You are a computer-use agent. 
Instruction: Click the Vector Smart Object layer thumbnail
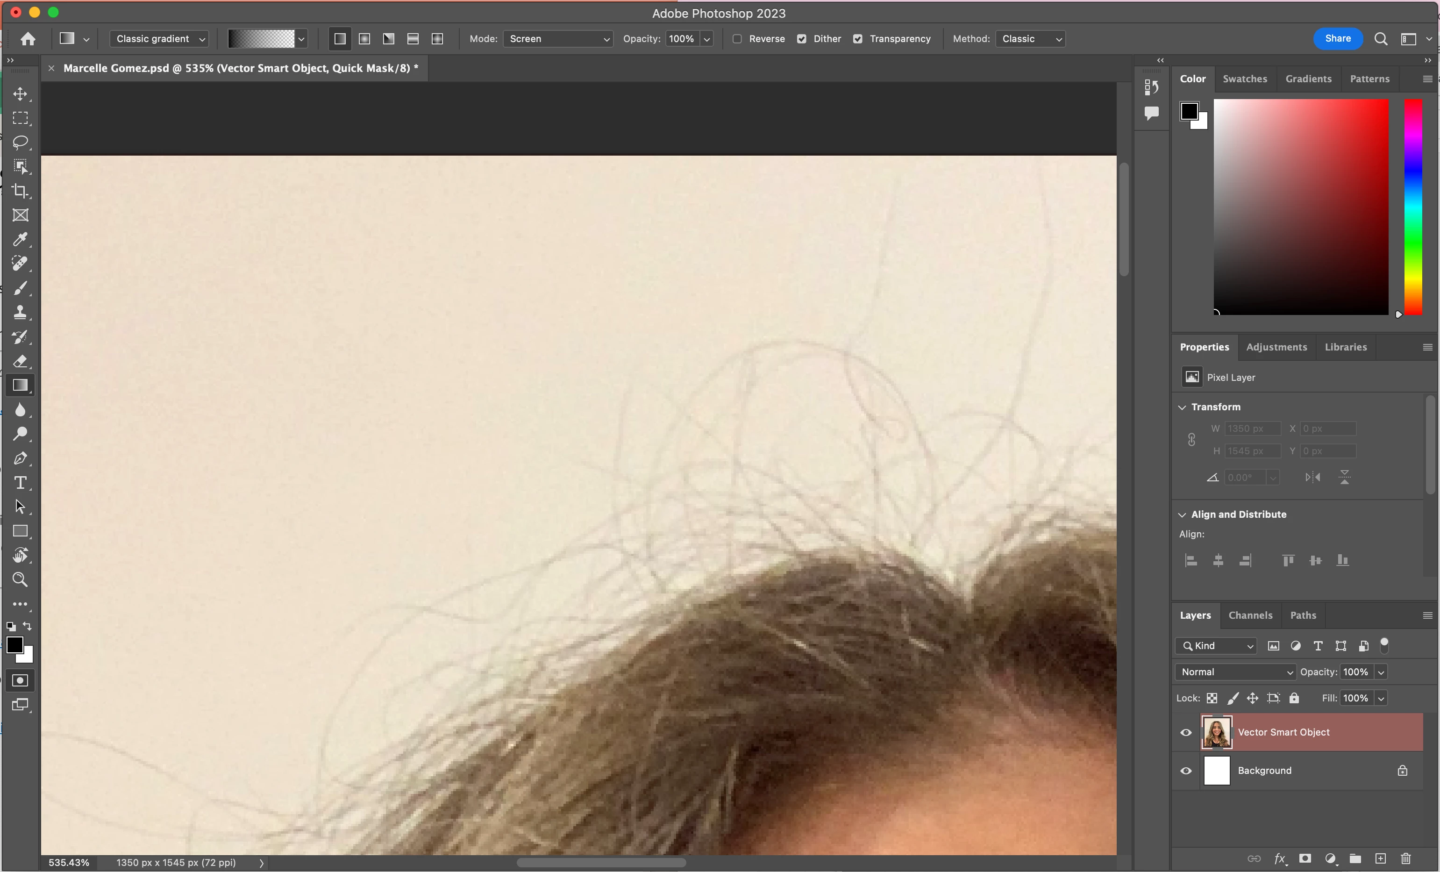(x=1216, y=732)
